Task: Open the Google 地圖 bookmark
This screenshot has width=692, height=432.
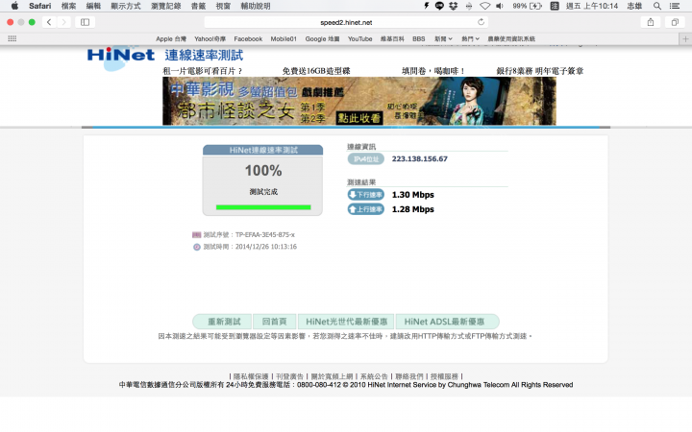Action: [x=322, y=38]
